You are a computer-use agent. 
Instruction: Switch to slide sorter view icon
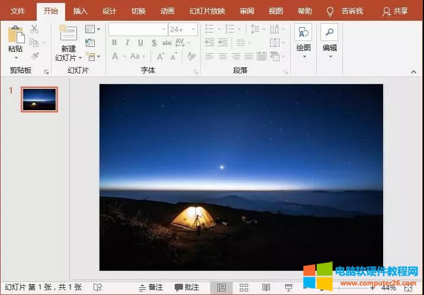[243, 287]
